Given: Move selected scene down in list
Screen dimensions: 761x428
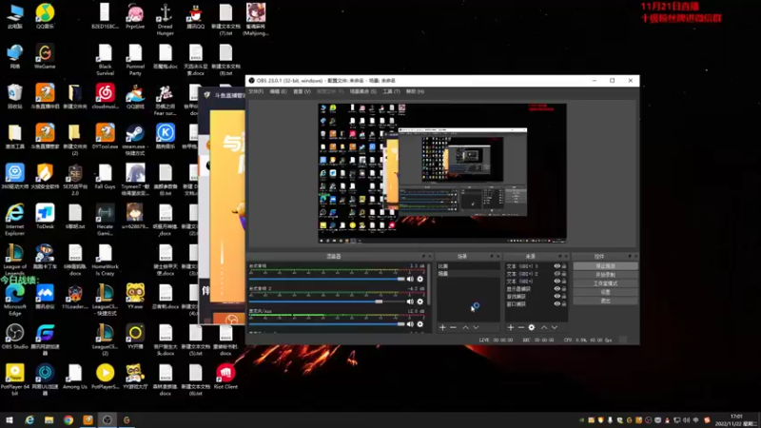Looking at the screenshot, I should point(476,327).
